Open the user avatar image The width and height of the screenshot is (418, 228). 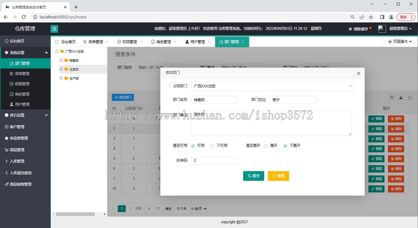point(382,28)
